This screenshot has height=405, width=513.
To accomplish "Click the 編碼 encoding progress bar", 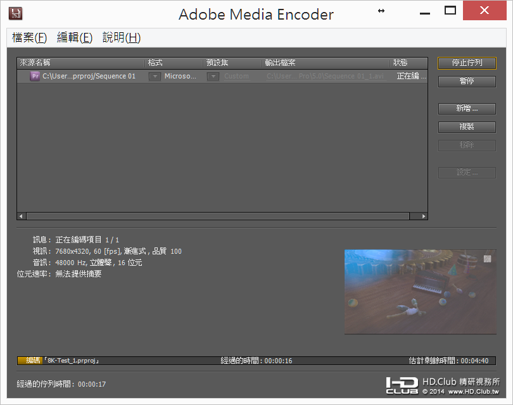I will tap(256, 361).
